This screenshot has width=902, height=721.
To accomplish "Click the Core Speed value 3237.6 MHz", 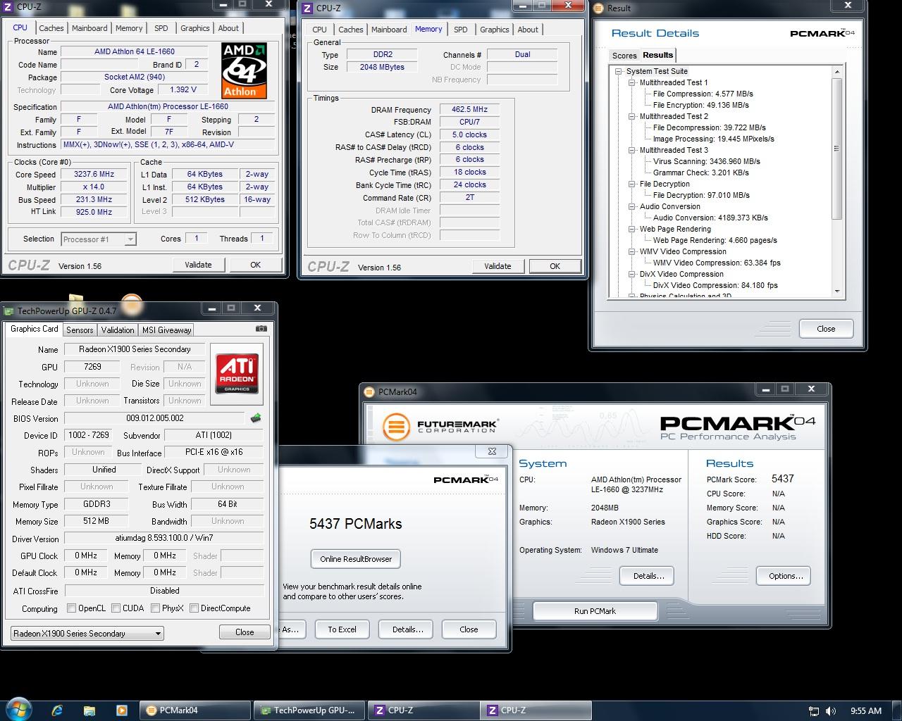I will [x=94, y=175].
